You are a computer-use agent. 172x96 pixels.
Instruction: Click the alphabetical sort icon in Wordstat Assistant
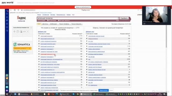(24, 31)
